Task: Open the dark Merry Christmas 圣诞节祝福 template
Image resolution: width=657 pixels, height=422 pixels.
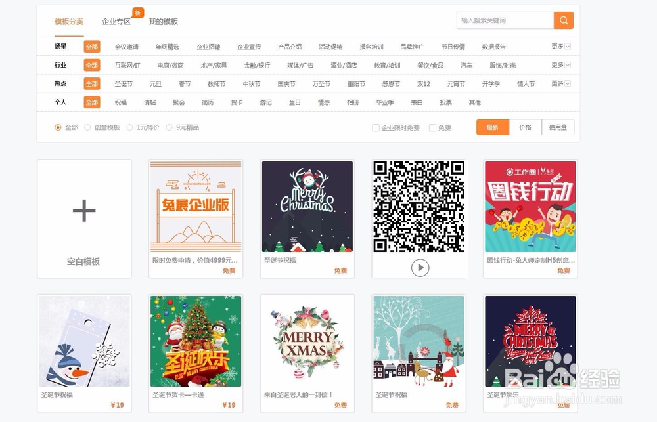Action: point(307,206)
